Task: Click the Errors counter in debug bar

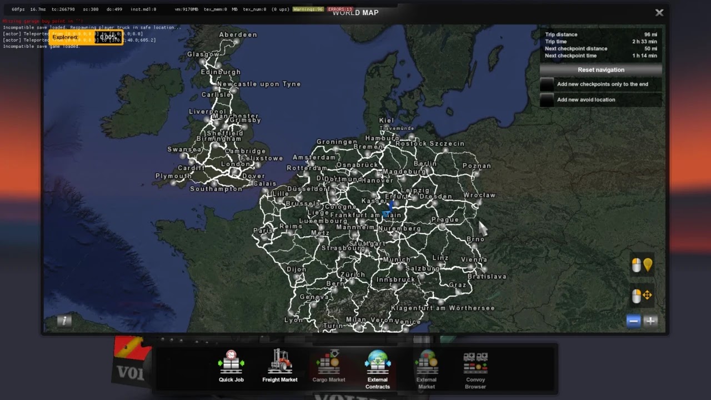Action: [x=339, y=9]
